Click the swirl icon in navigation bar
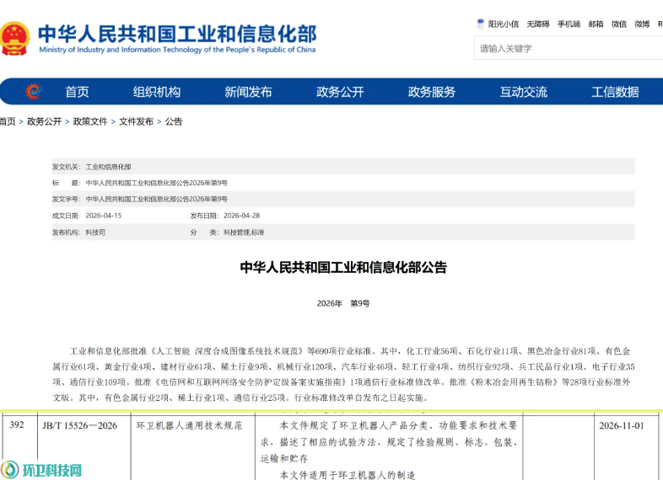 tap(34, 91)
